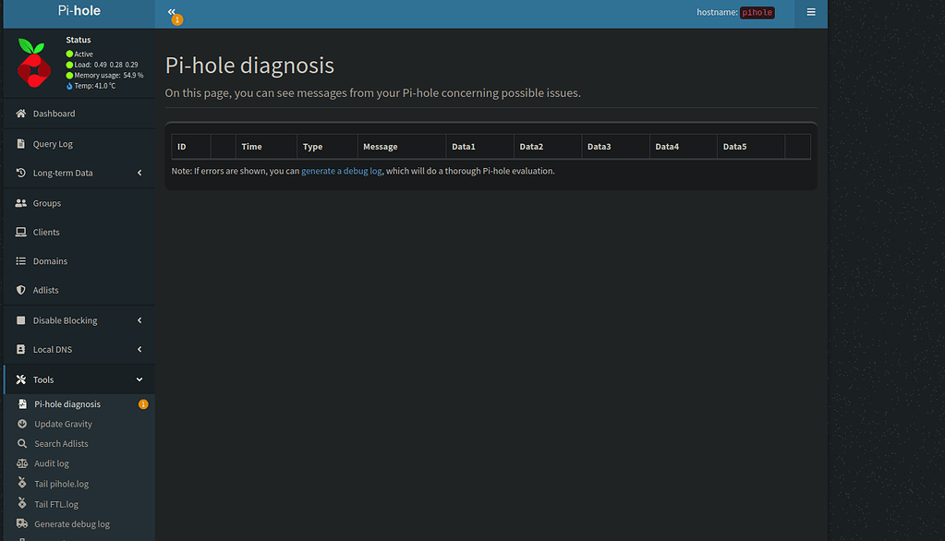Sort table by ID column header
Image resolution: width=945 pixels, height=541 pixels.
[191, 147]
